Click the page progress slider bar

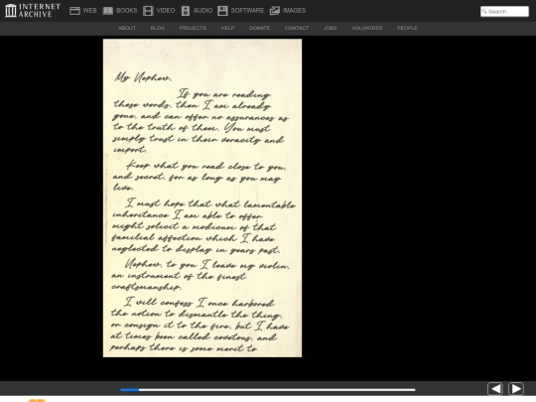click(x=268, y=390)
